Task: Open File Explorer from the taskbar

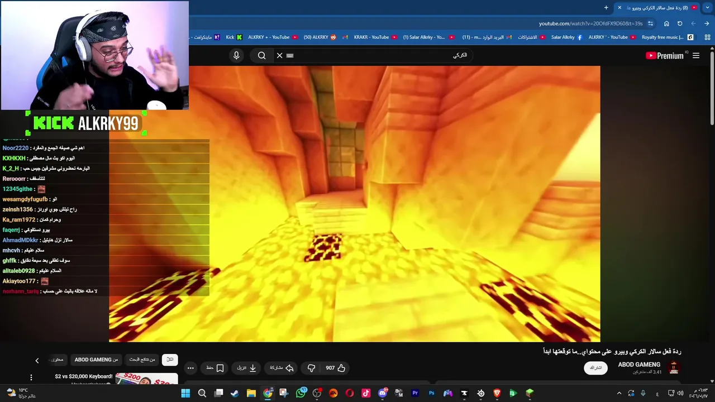Action: [251, 393]
